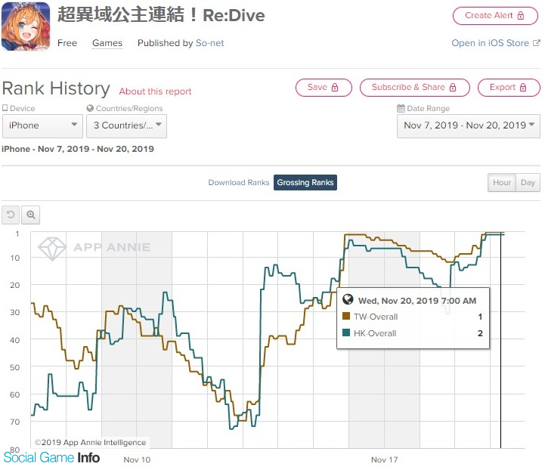
Task: Expand the 3 Countries/Regions dropdown
Action: [126, 125]
